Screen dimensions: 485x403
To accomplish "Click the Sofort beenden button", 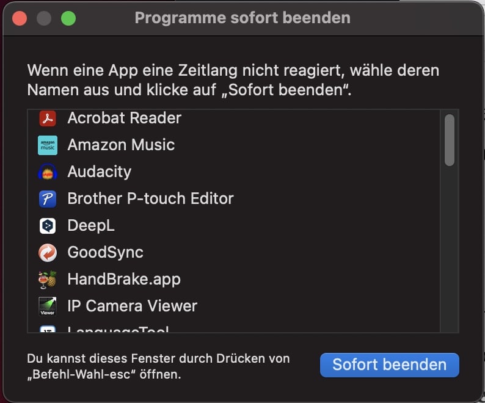I will click(x=390, y=365).
